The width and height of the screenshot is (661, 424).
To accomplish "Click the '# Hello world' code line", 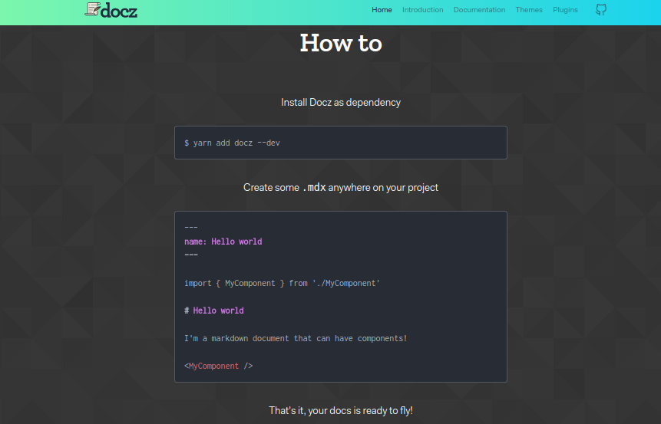I will pos(213,311).
